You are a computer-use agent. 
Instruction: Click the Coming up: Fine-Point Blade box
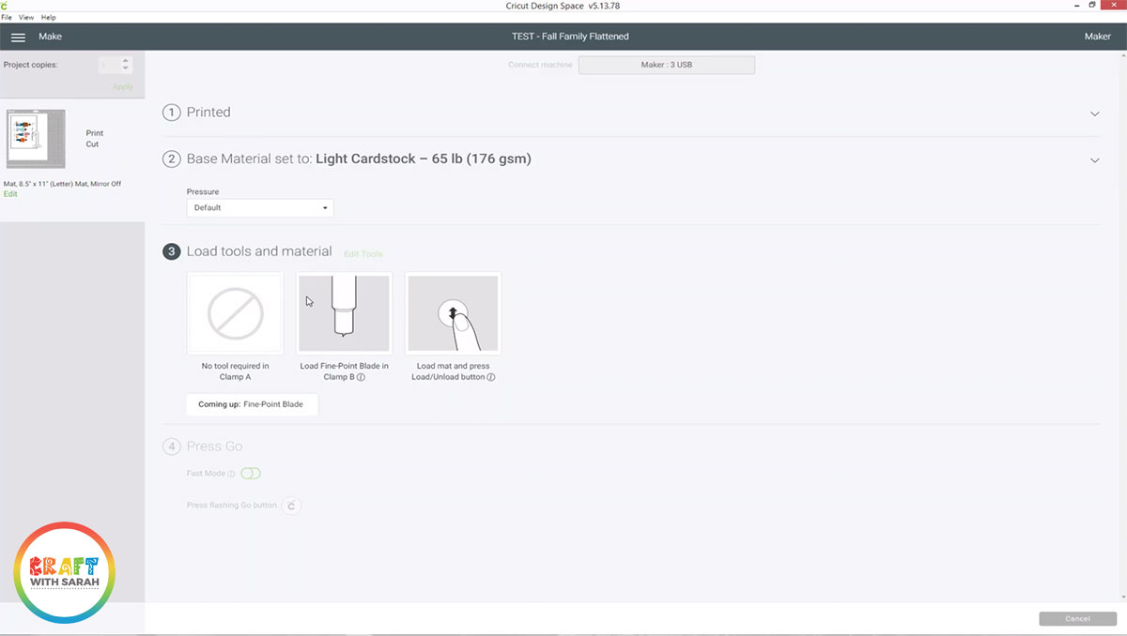[x=252, y=404]
